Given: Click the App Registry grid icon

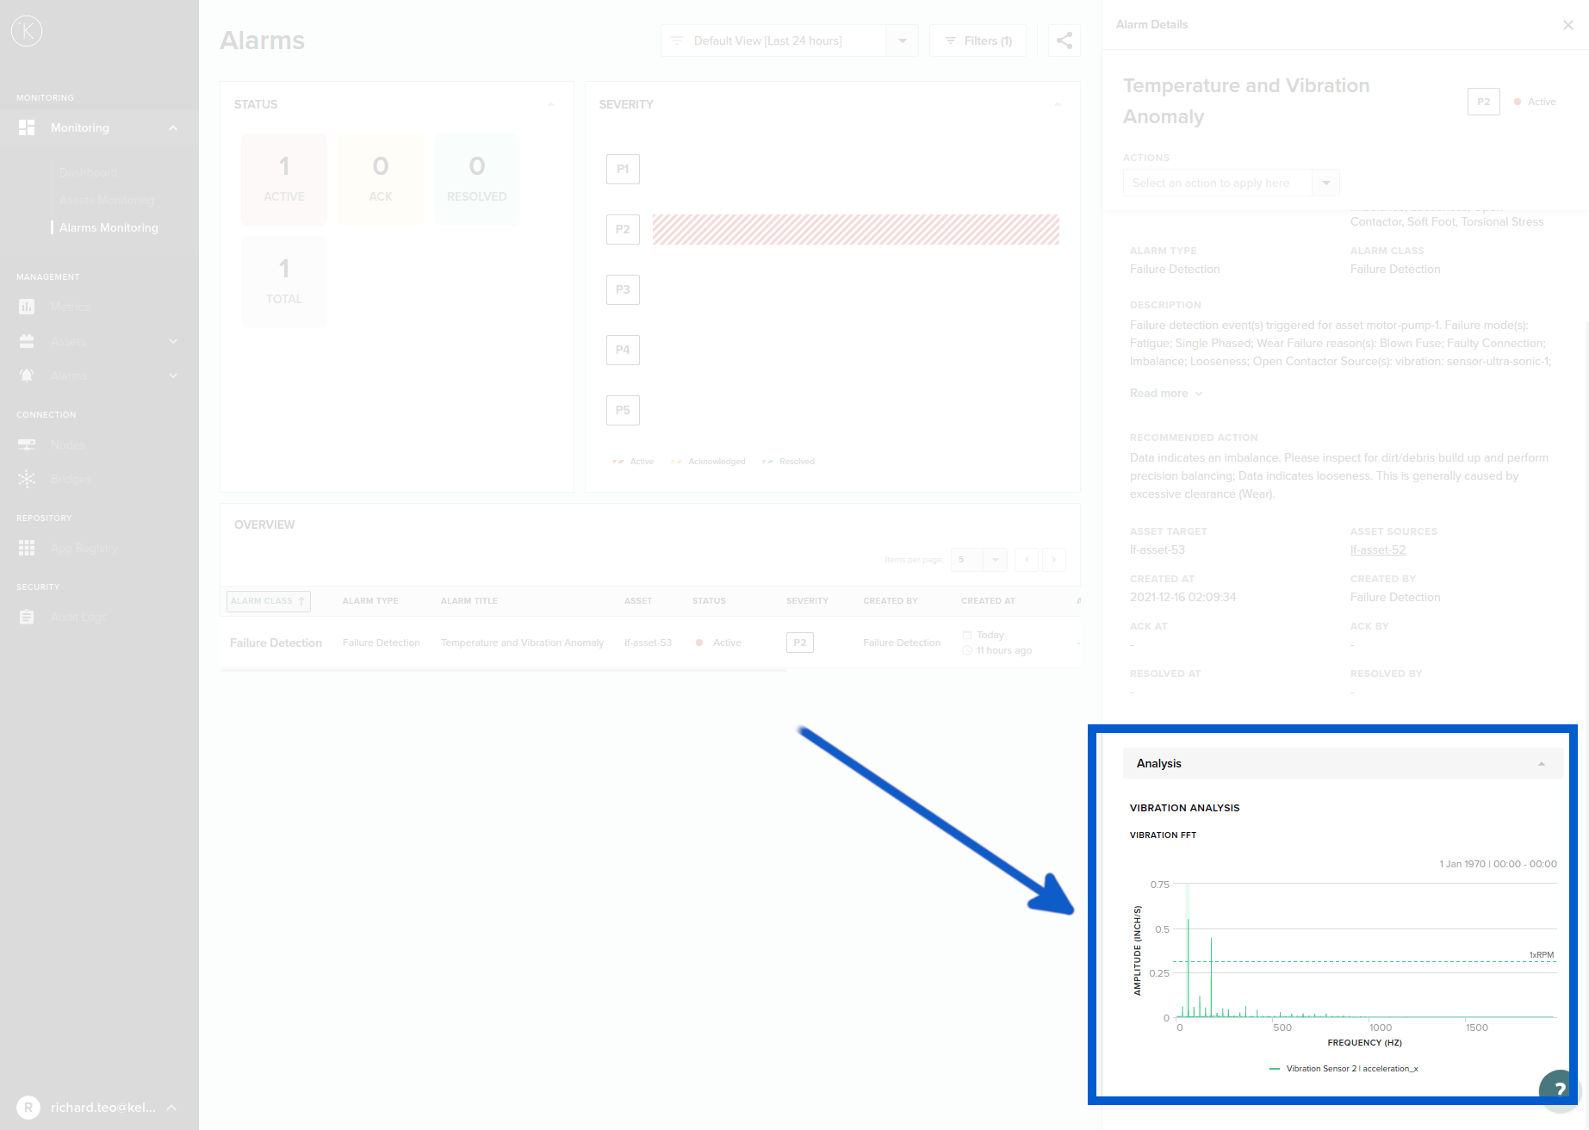Looking at the screenshot, I should pyautogui.click(x=27, y=548).
